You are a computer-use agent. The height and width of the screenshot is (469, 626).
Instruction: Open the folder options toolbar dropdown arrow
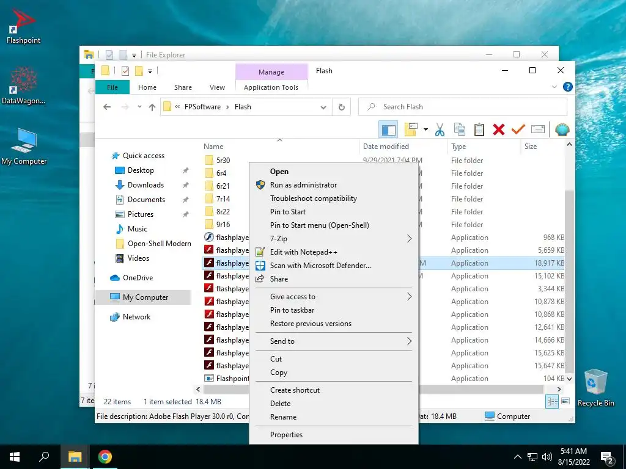click(425, 129)
